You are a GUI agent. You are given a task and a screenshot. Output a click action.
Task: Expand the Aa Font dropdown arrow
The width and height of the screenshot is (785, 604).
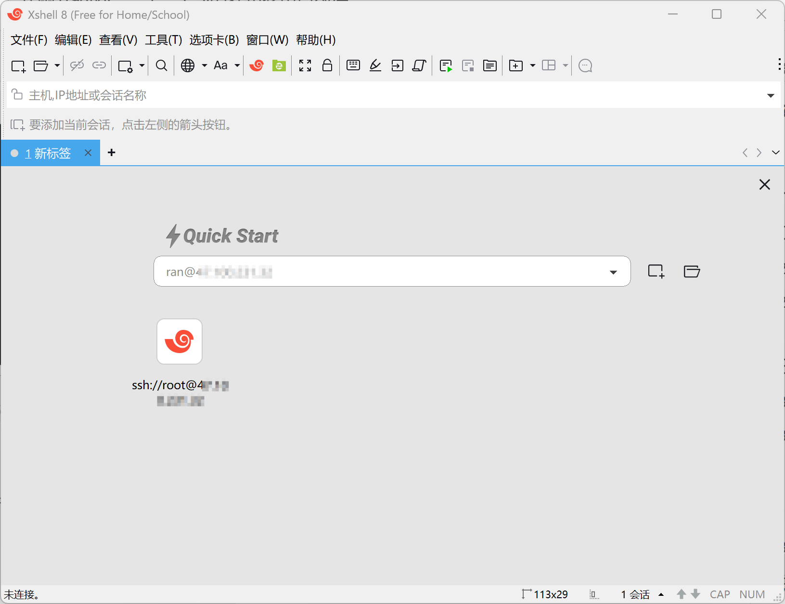point(237,66)
